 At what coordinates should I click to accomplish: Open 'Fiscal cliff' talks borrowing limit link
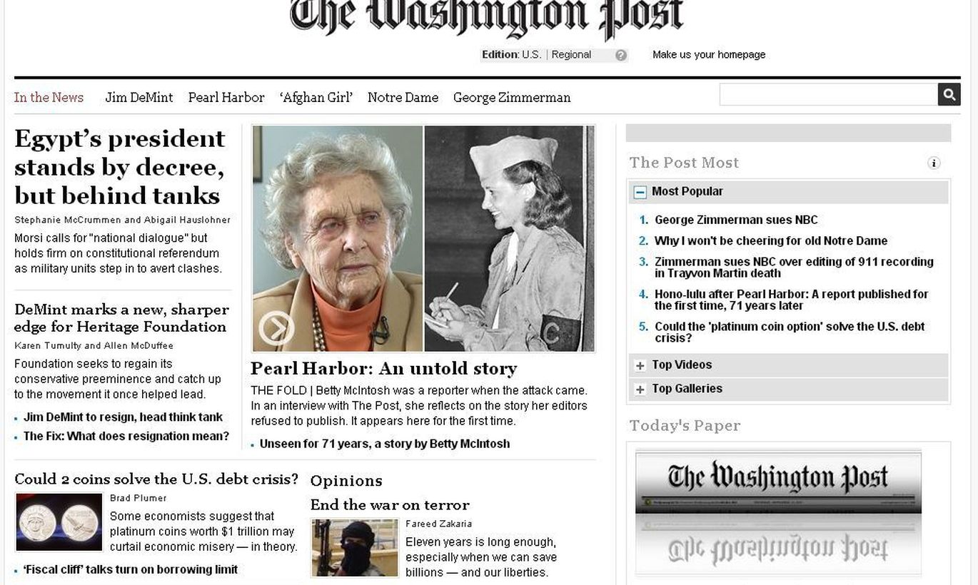pos(131,570)
